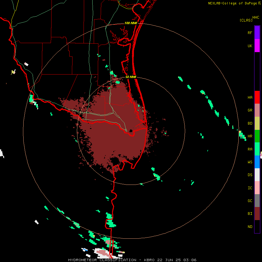Screen dimensions: 262x262
Task: Click the "HA" legend label
Action: click(x=250, y=98)
